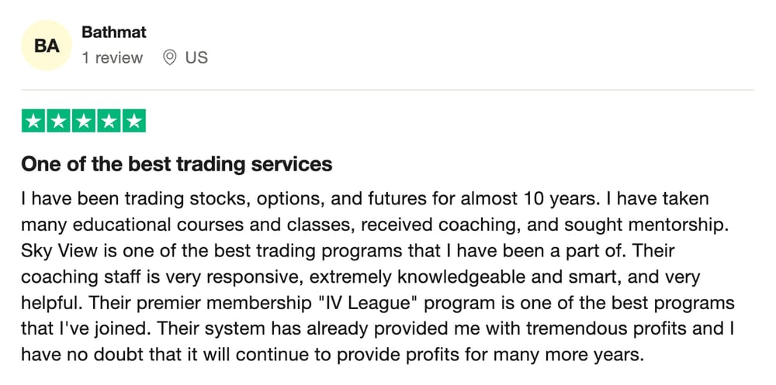Viewport: 776px width, 385px height.
Task: Click the first green rating star
Action: pos(33,121)
